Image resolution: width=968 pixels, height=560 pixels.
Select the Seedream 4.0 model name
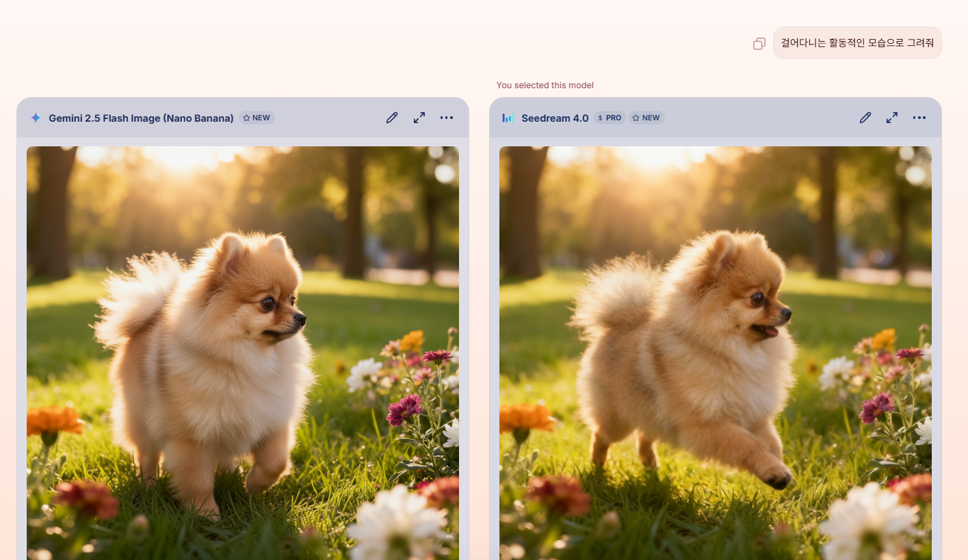click(x=555, y=118)
